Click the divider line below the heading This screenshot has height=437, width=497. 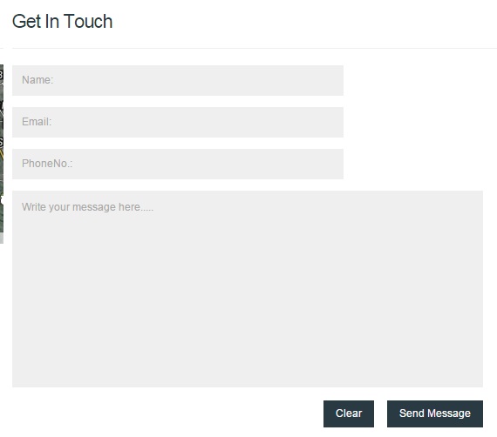255,49
